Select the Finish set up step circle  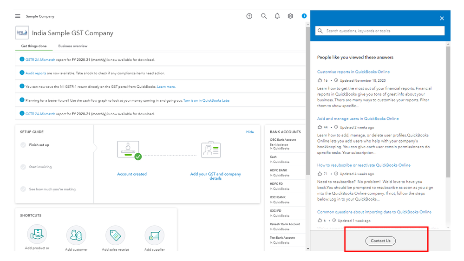(23, 145)
